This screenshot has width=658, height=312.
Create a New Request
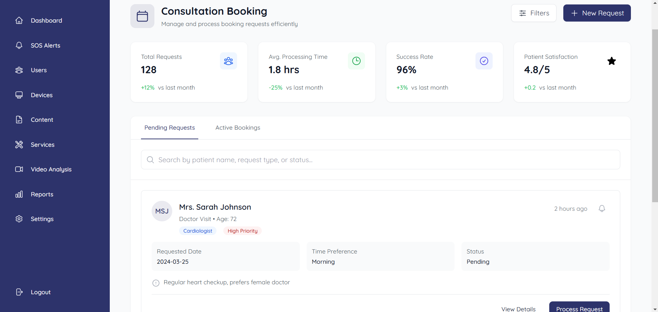(x=597, y=13)
